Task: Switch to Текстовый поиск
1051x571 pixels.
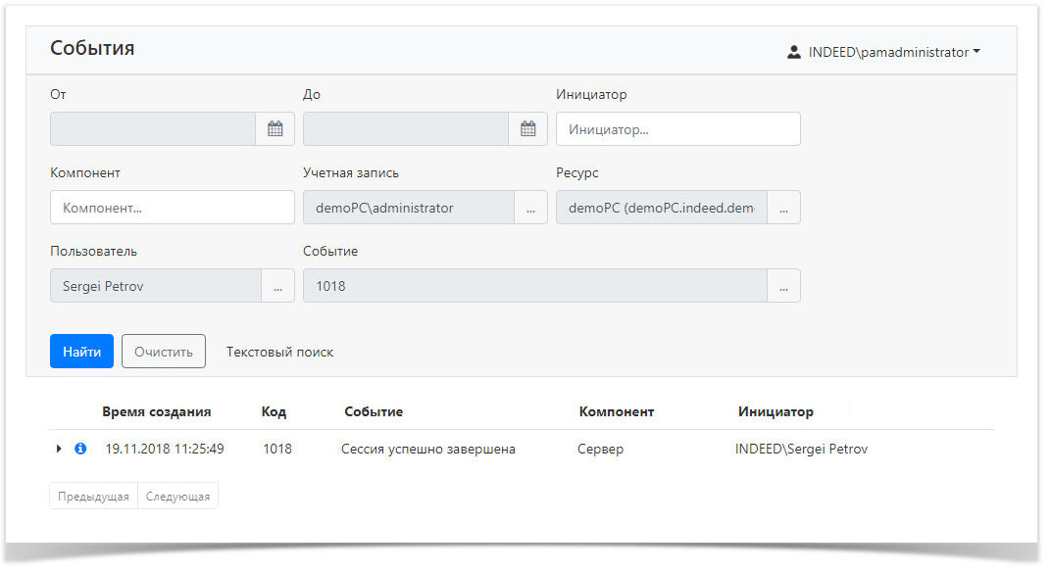Action: (x=279, y=352)
